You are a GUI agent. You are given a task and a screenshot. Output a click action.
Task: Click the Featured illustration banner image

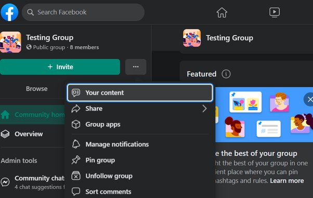point(264,114)
